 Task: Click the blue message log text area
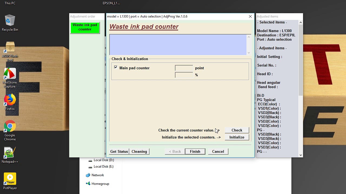[x=178, y=45]
